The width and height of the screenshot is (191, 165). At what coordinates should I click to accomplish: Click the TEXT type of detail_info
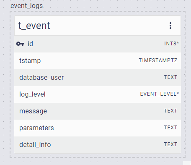(x=170, y=144)
